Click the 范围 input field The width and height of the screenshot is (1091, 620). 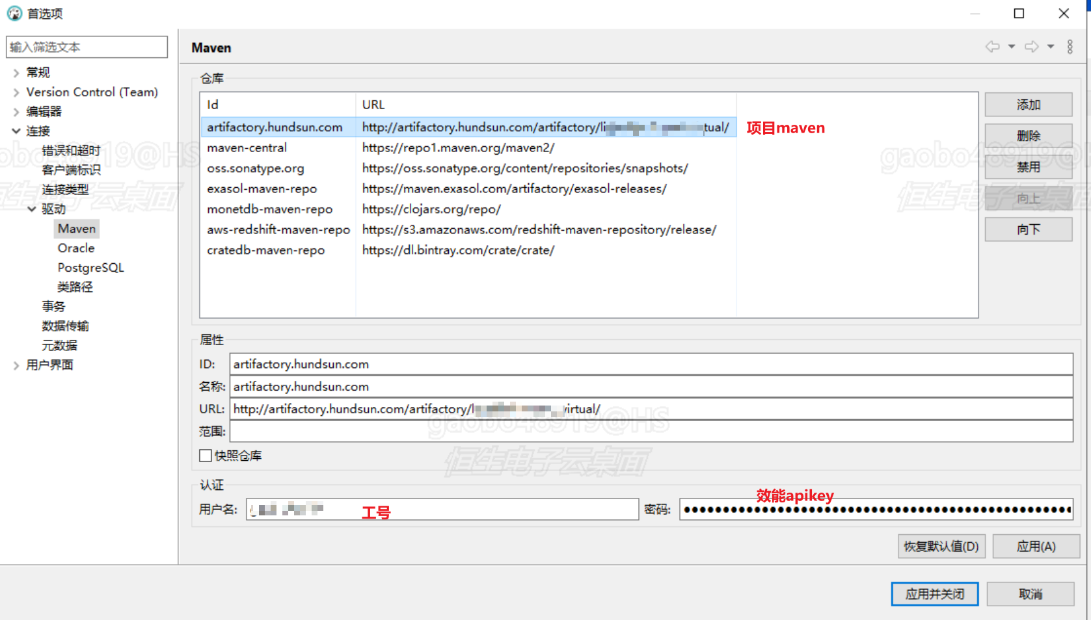(651, 432)
